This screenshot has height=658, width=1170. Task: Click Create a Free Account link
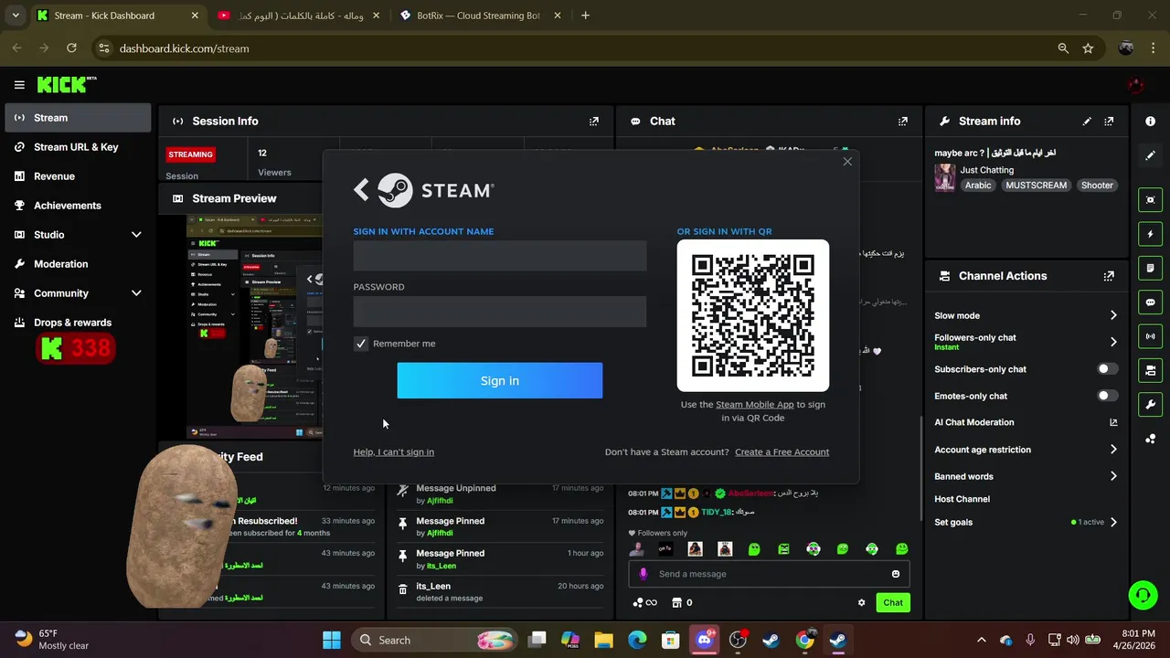coord(782,451)
